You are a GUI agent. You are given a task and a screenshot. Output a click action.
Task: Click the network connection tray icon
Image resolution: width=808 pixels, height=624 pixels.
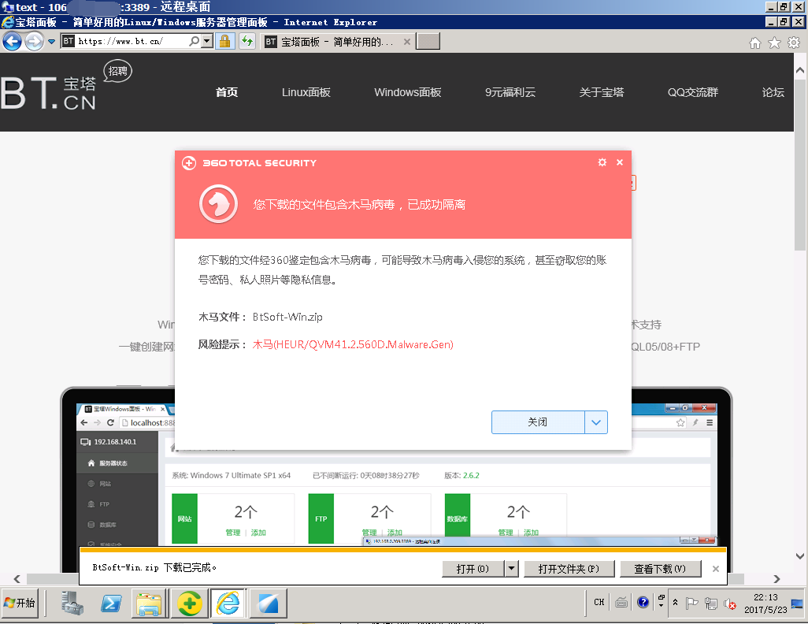[x=711, y=603]
